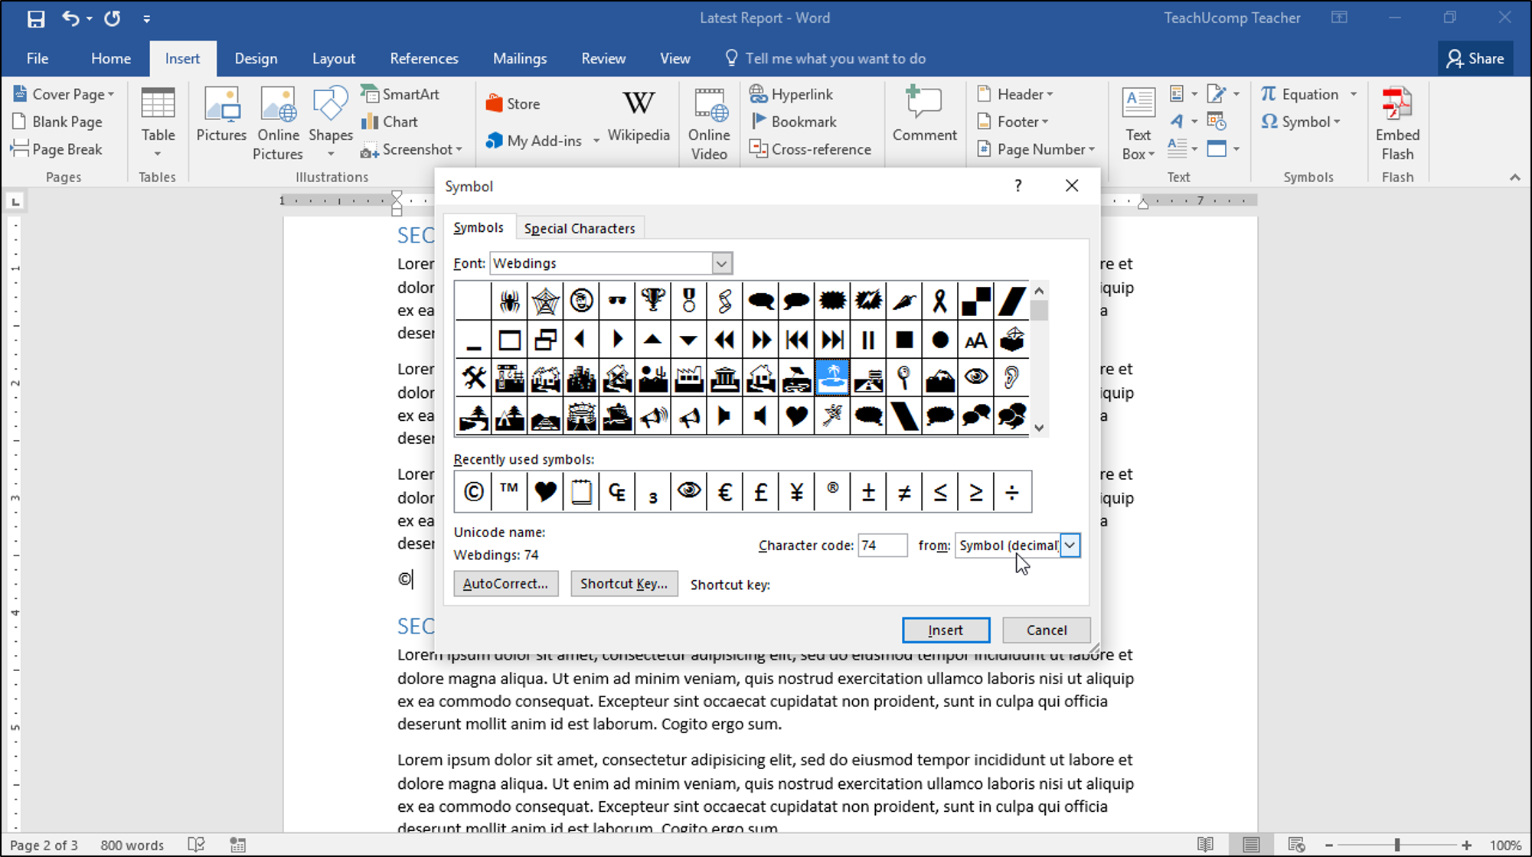Click the symbol grid scroll down arrow
The width and height of the screenshot is (1532, 857).
[x=1039, y=428]
